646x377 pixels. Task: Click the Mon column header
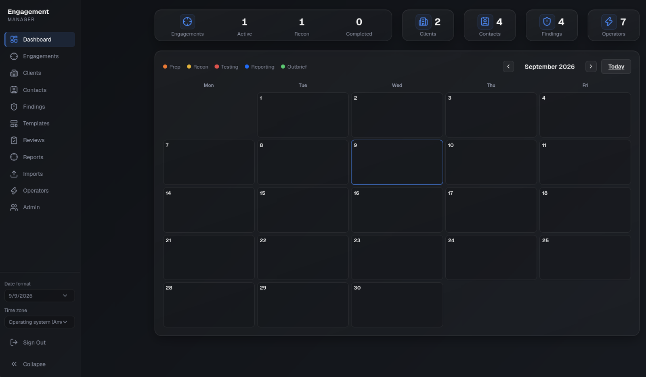point(209,85)
